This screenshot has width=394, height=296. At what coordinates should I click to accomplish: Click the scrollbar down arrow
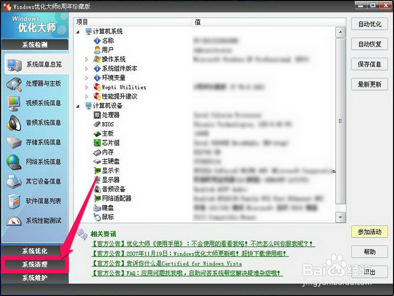(x=340, y=217)
